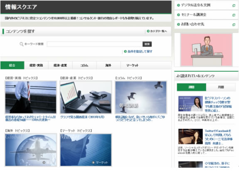Open the 海外 tab

[x=108, y=65]
